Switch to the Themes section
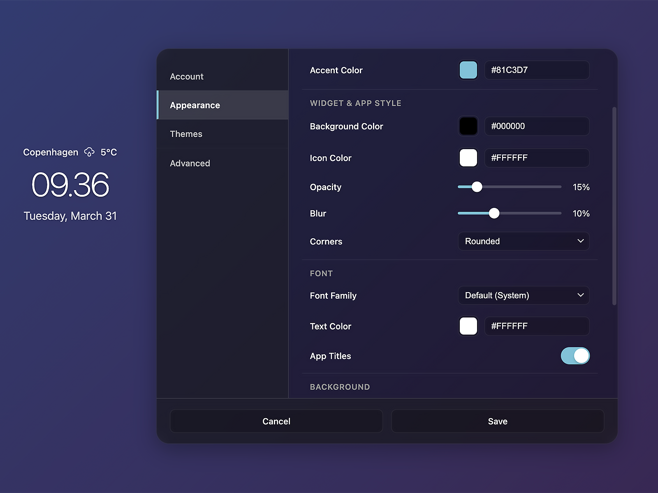Image resolution: width=658 pixels, height=493 pixels. pos(186,134)
